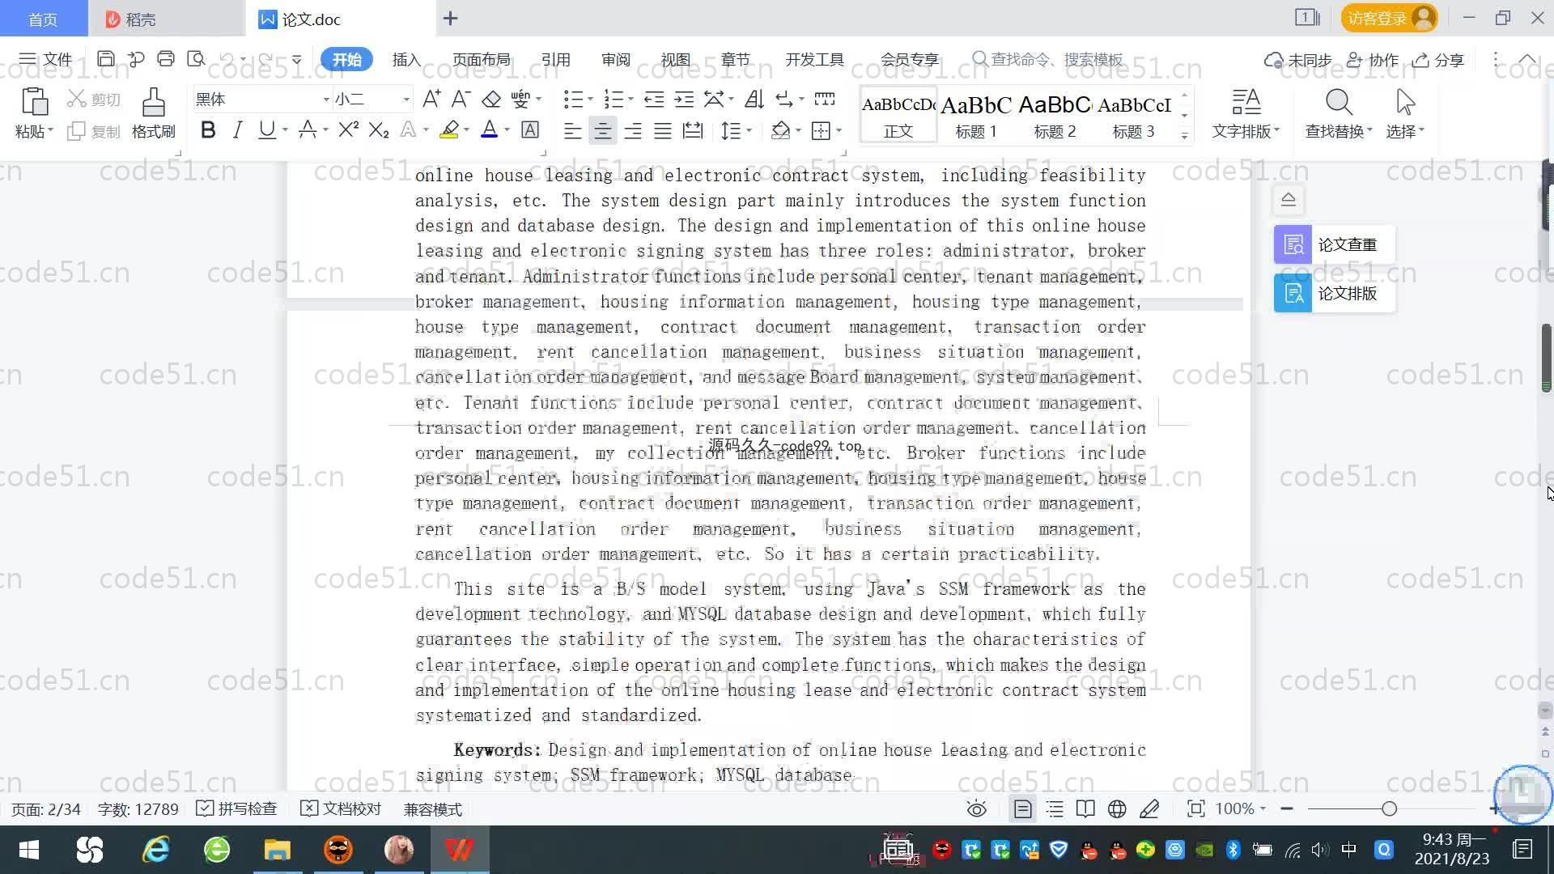The width and height of the screenshot is (1554, 874).
Task: Set center text alignment
Action: pos(602,130)
